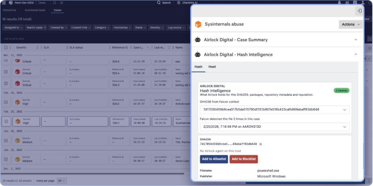Viewport: 373px width, 186px height.
Task: Click Search cases filter field
Action: click(36, 28)
